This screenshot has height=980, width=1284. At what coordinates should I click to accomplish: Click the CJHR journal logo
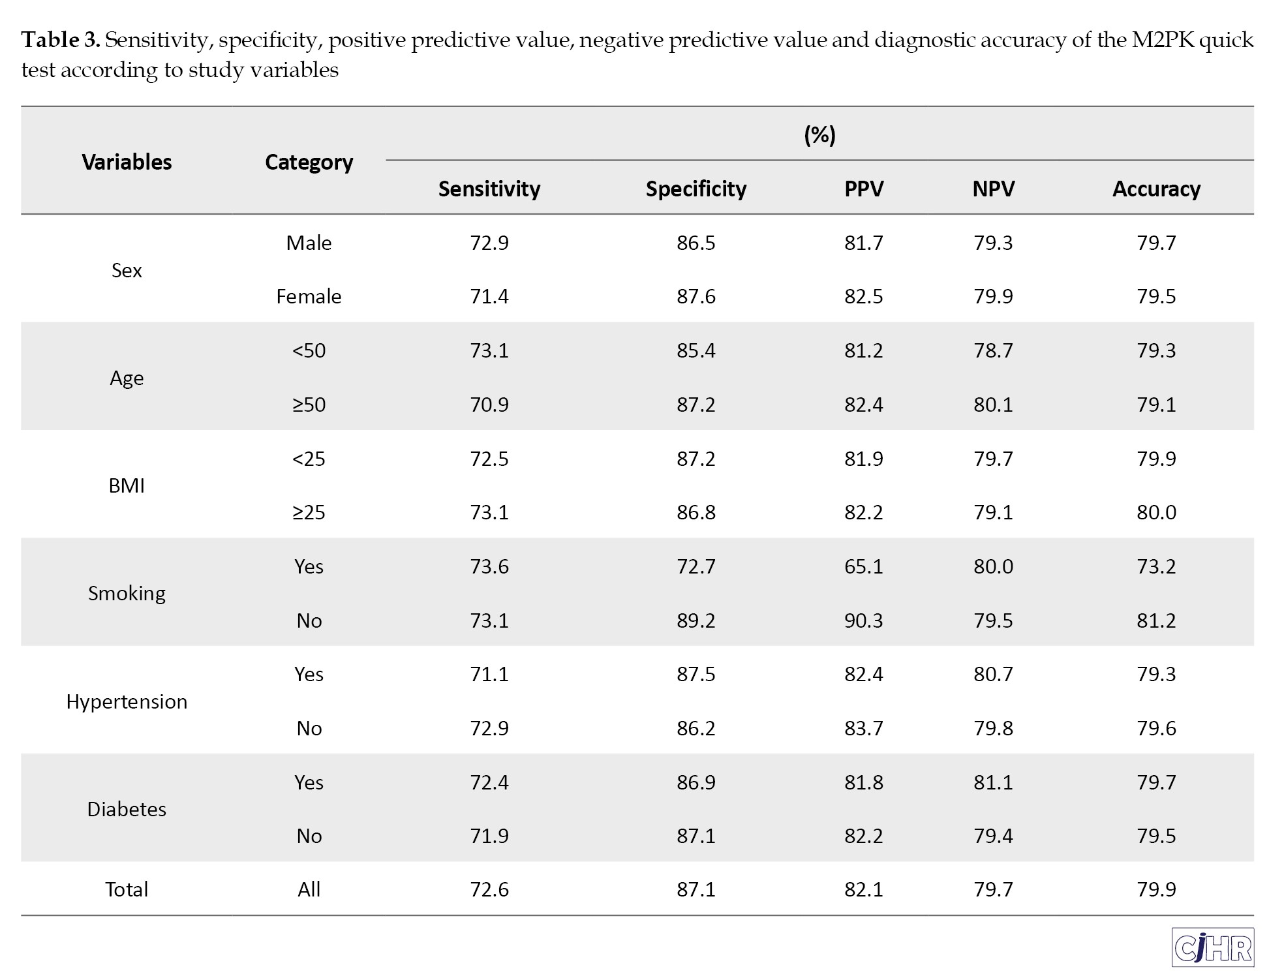tap(1212, 947)
